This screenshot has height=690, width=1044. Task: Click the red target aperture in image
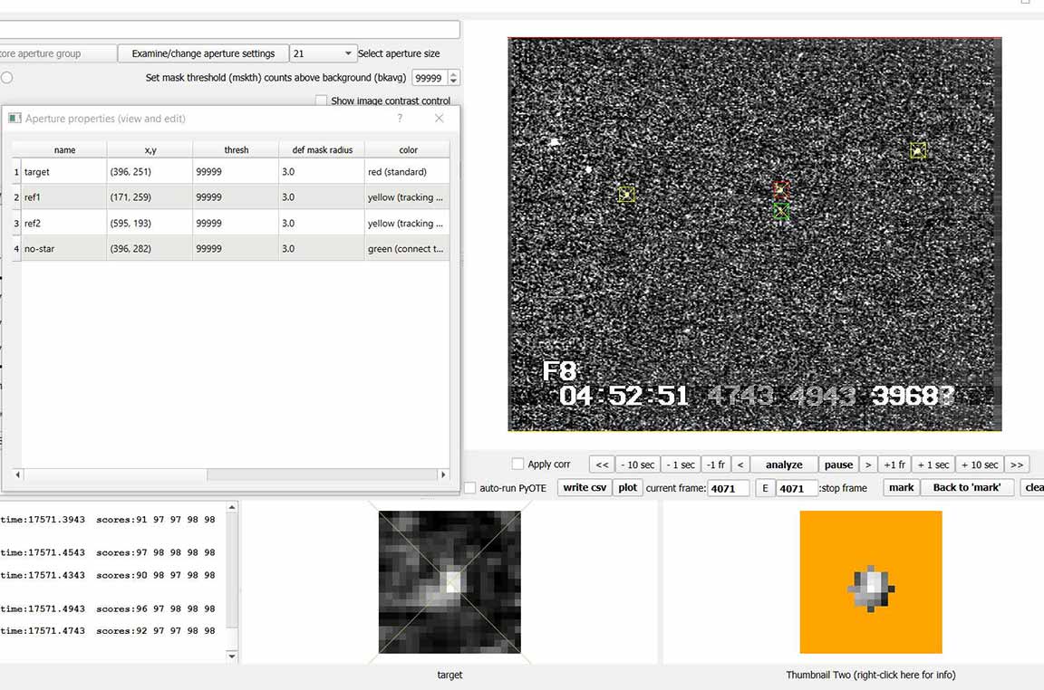(x=782, y=190)
